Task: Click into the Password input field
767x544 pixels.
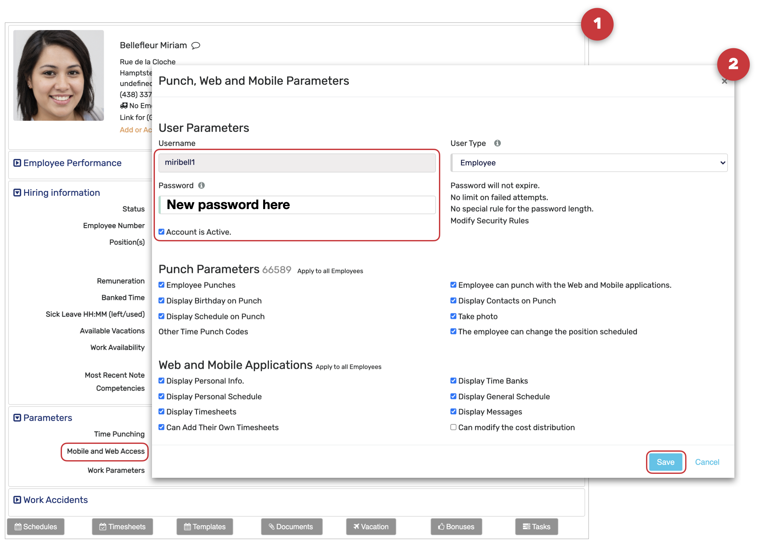Action: pos(297,205)
